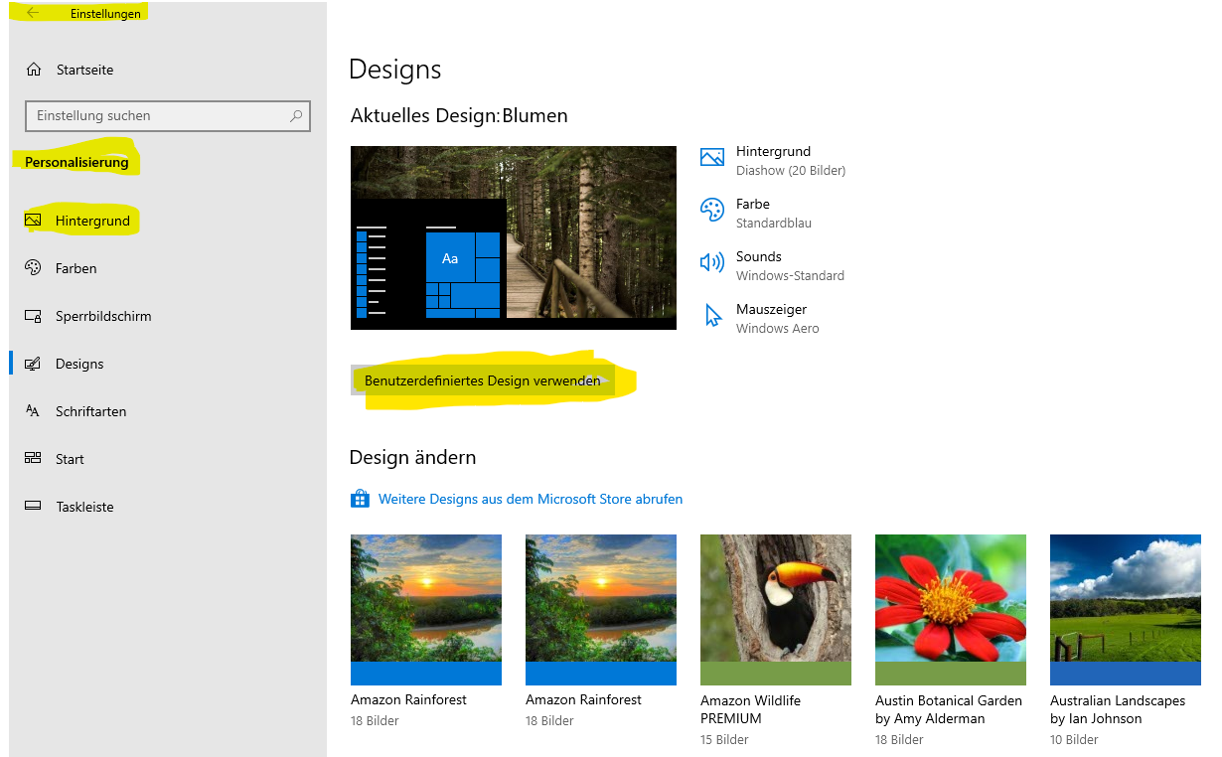Screen dimensions: 1222x757
Task: Click the Sperrbildschirm monitor icon
Action: pyautogui.click(x=33, y=316)
